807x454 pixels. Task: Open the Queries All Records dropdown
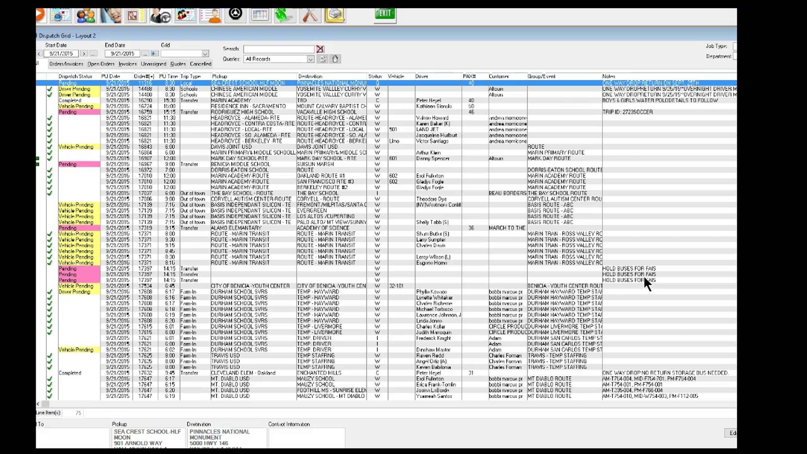[310, 59]
